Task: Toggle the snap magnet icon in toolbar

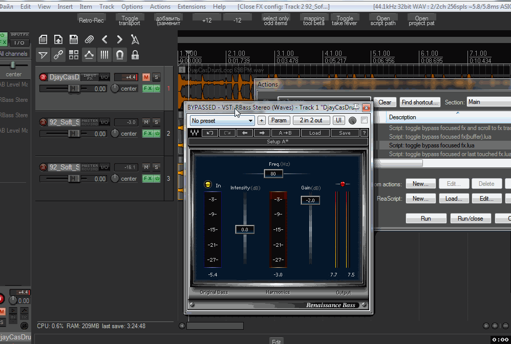Action: pos(120,55)
